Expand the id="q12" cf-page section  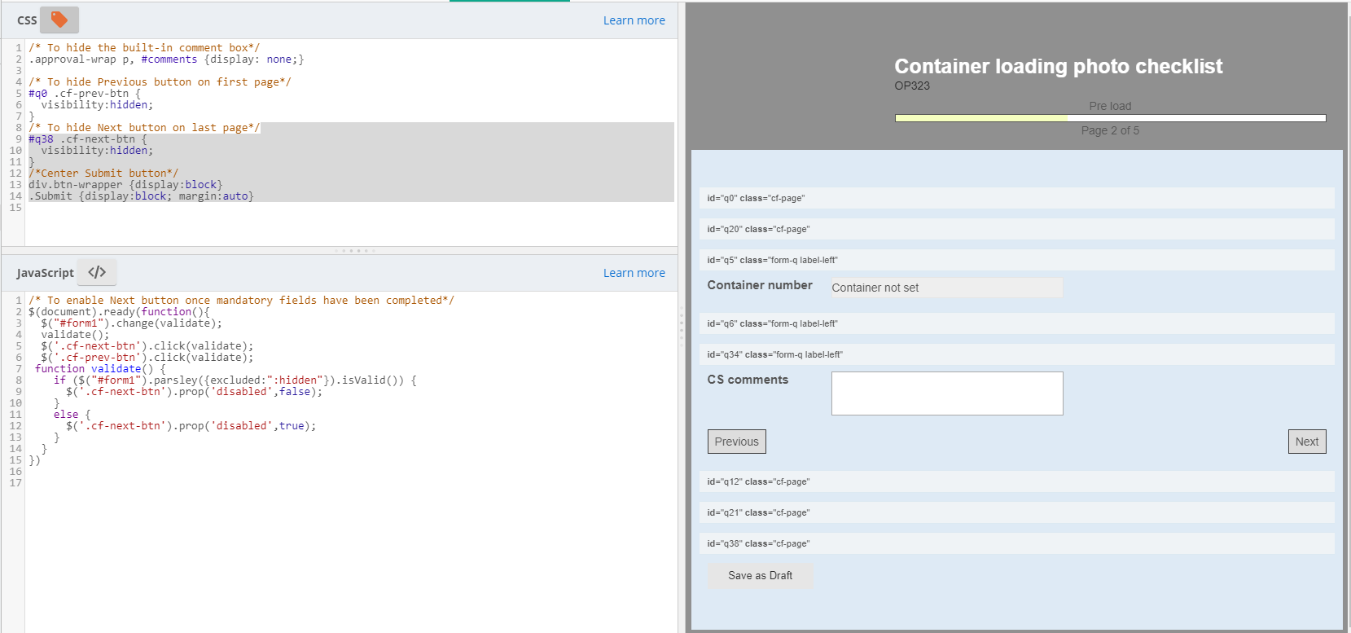[x=1016, y=481]
